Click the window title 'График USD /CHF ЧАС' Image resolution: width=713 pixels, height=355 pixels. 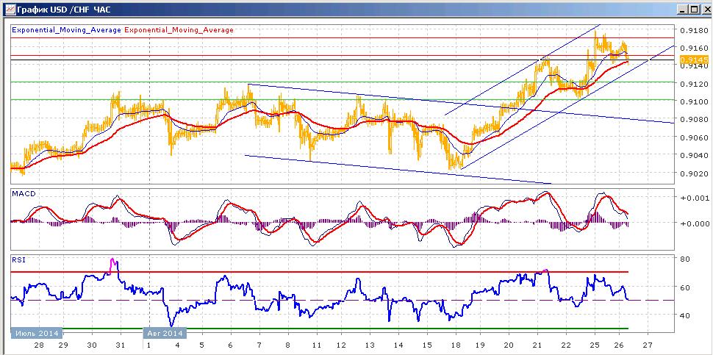(64, 9)
